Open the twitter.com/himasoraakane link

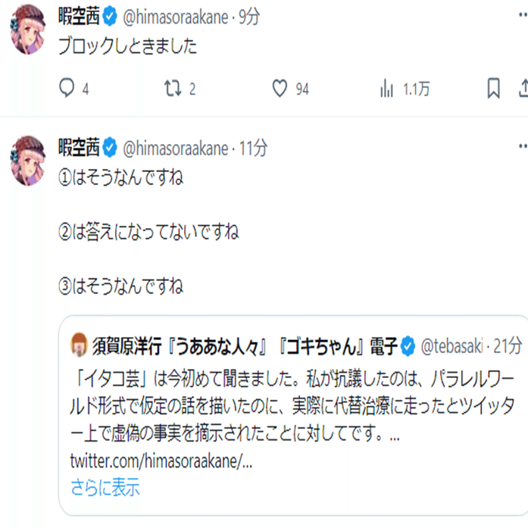(x=160, y=461)
